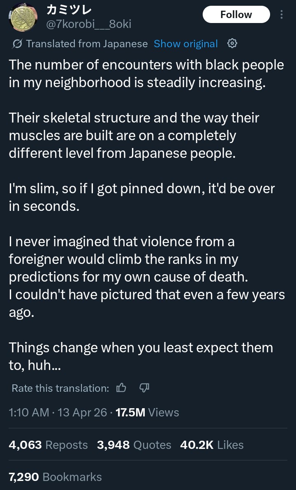Select the tweet body text
Viewport: 296px width, 490px height.
pos(147,215)
